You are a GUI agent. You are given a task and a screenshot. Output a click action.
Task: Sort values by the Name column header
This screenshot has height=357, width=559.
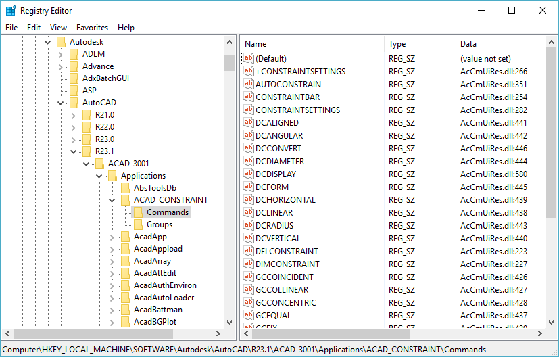coord(312,44)
